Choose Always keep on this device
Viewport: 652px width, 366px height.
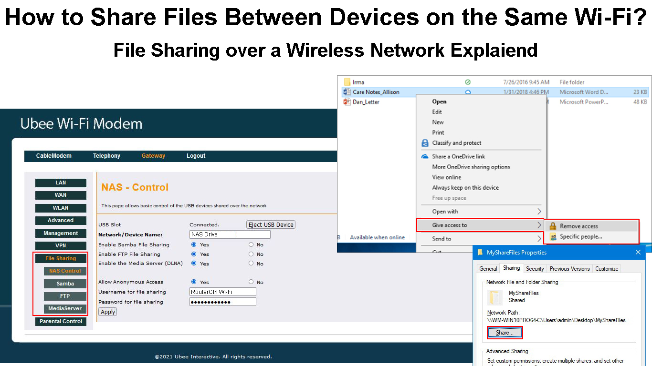coord(465,188)
